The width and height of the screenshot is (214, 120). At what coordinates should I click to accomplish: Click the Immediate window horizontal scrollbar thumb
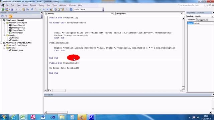57,112
